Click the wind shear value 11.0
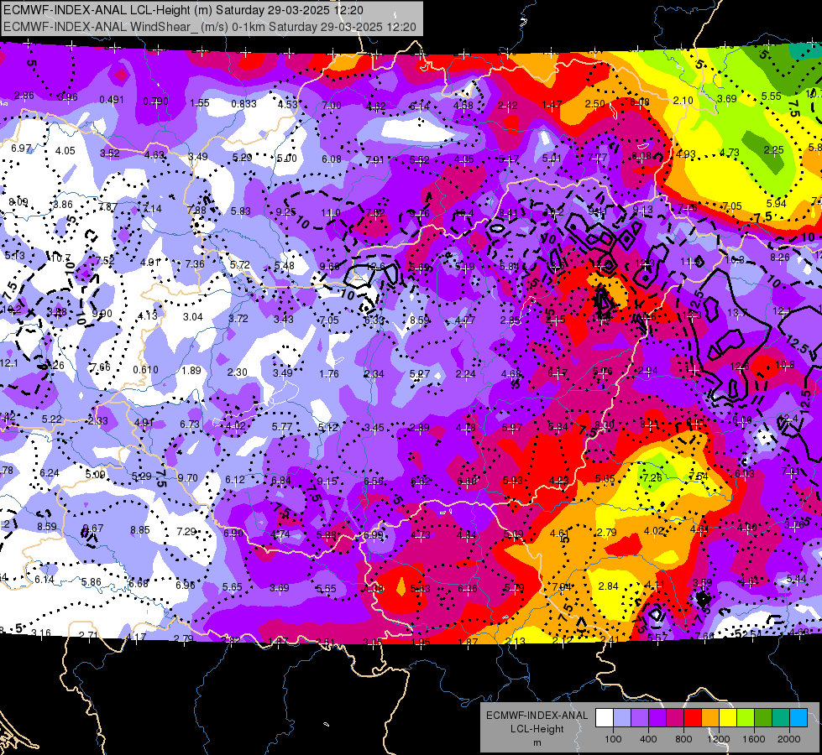This screenshot has height=755, width=822. (331, 213)
